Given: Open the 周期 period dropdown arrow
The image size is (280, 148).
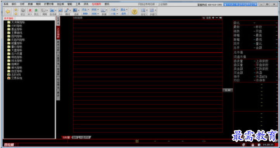Looking at the screenshot, I should click(x=47, y=10).
